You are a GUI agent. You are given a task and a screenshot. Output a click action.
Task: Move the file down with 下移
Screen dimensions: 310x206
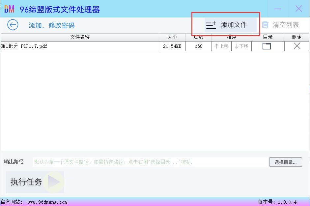tap(241, 46)
